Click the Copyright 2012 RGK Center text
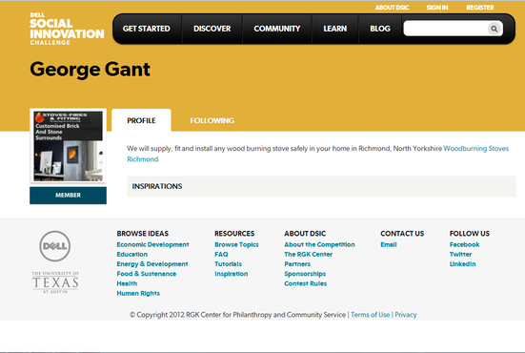 pyautogui.click(x=237, y=315)
